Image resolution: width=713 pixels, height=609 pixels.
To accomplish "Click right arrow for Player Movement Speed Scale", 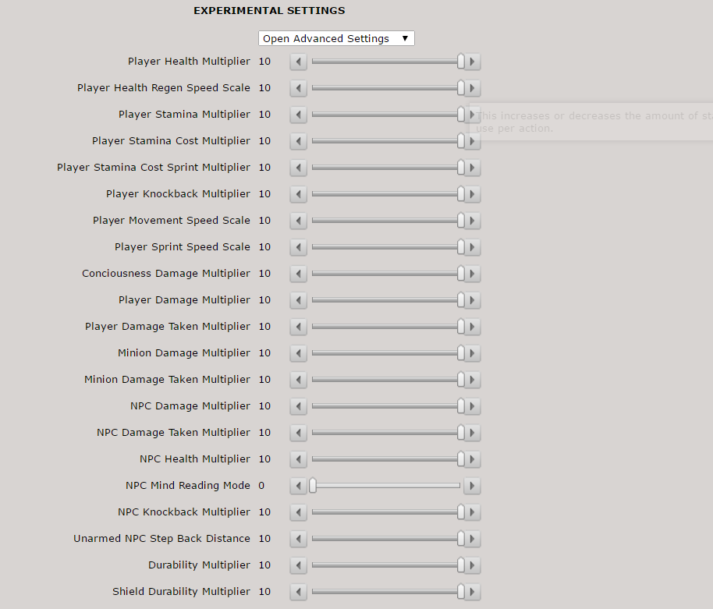I will click(x=473, y=221).
